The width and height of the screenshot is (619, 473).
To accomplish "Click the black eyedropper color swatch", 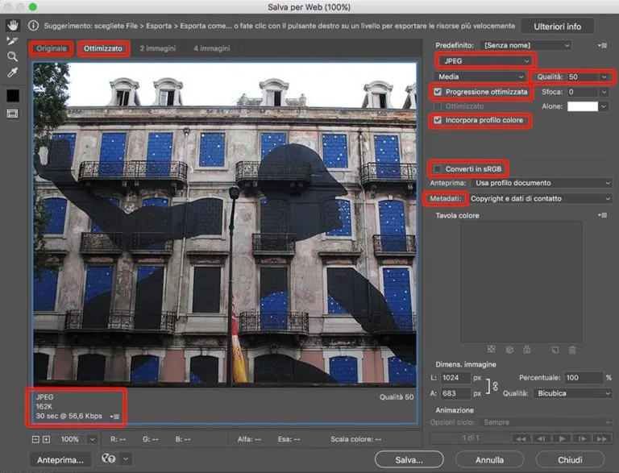I will pos(12,95).
